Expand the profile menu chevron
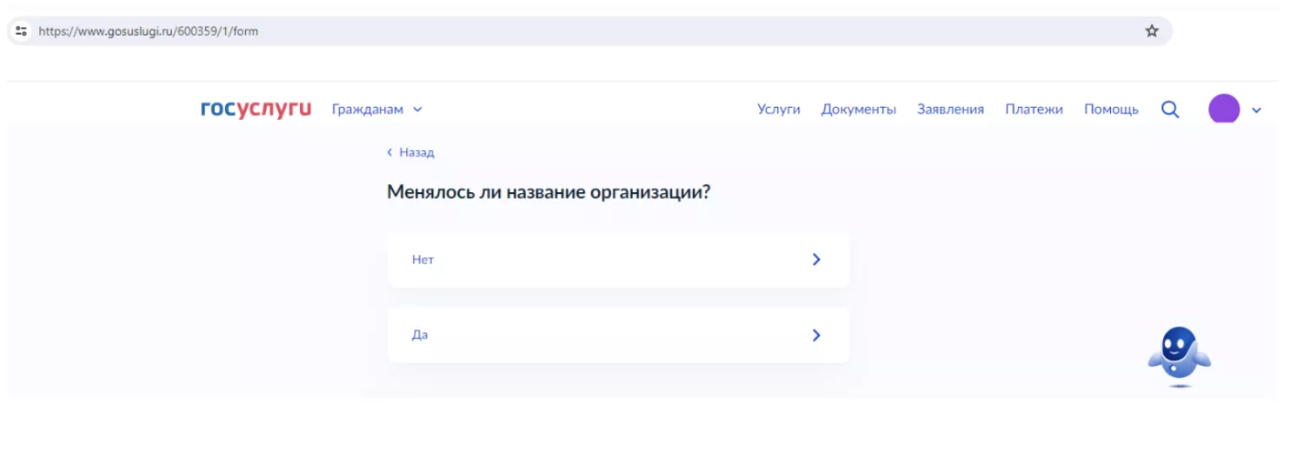1304x452 pixels. [x=1256, y=110]
